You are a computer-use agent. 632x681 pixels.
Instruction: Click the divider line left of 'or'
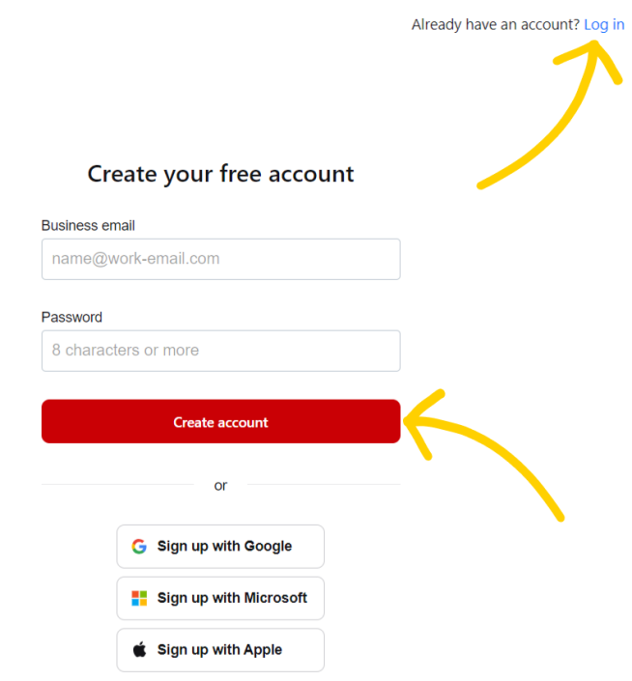tap(118, 484)
